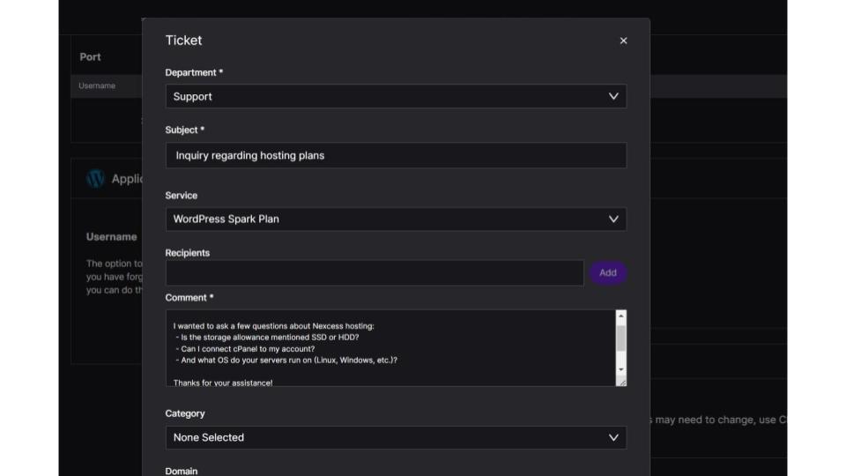
Task: Click the Department field label
Action: click(x=194, y=72)
